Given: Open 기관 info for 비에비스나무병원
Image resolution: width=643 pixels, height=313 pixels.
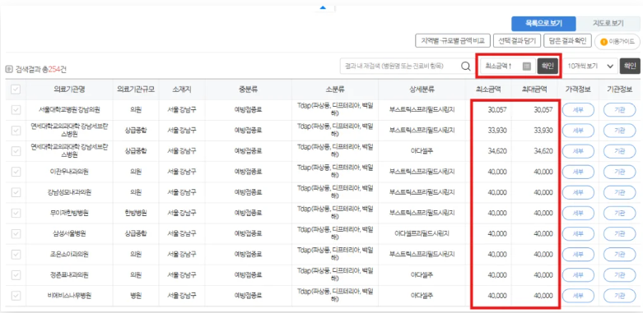Looking at the screenshot, I should [620, 296].
